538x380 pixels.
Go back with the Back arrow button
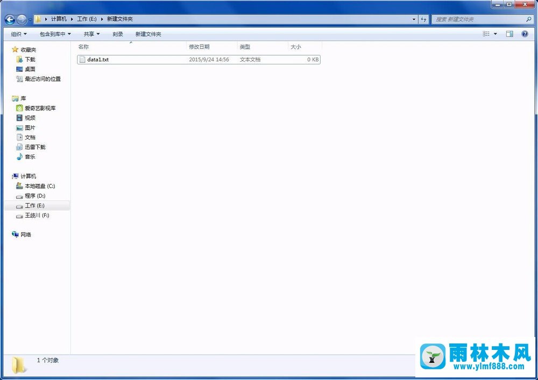point(10,19)
